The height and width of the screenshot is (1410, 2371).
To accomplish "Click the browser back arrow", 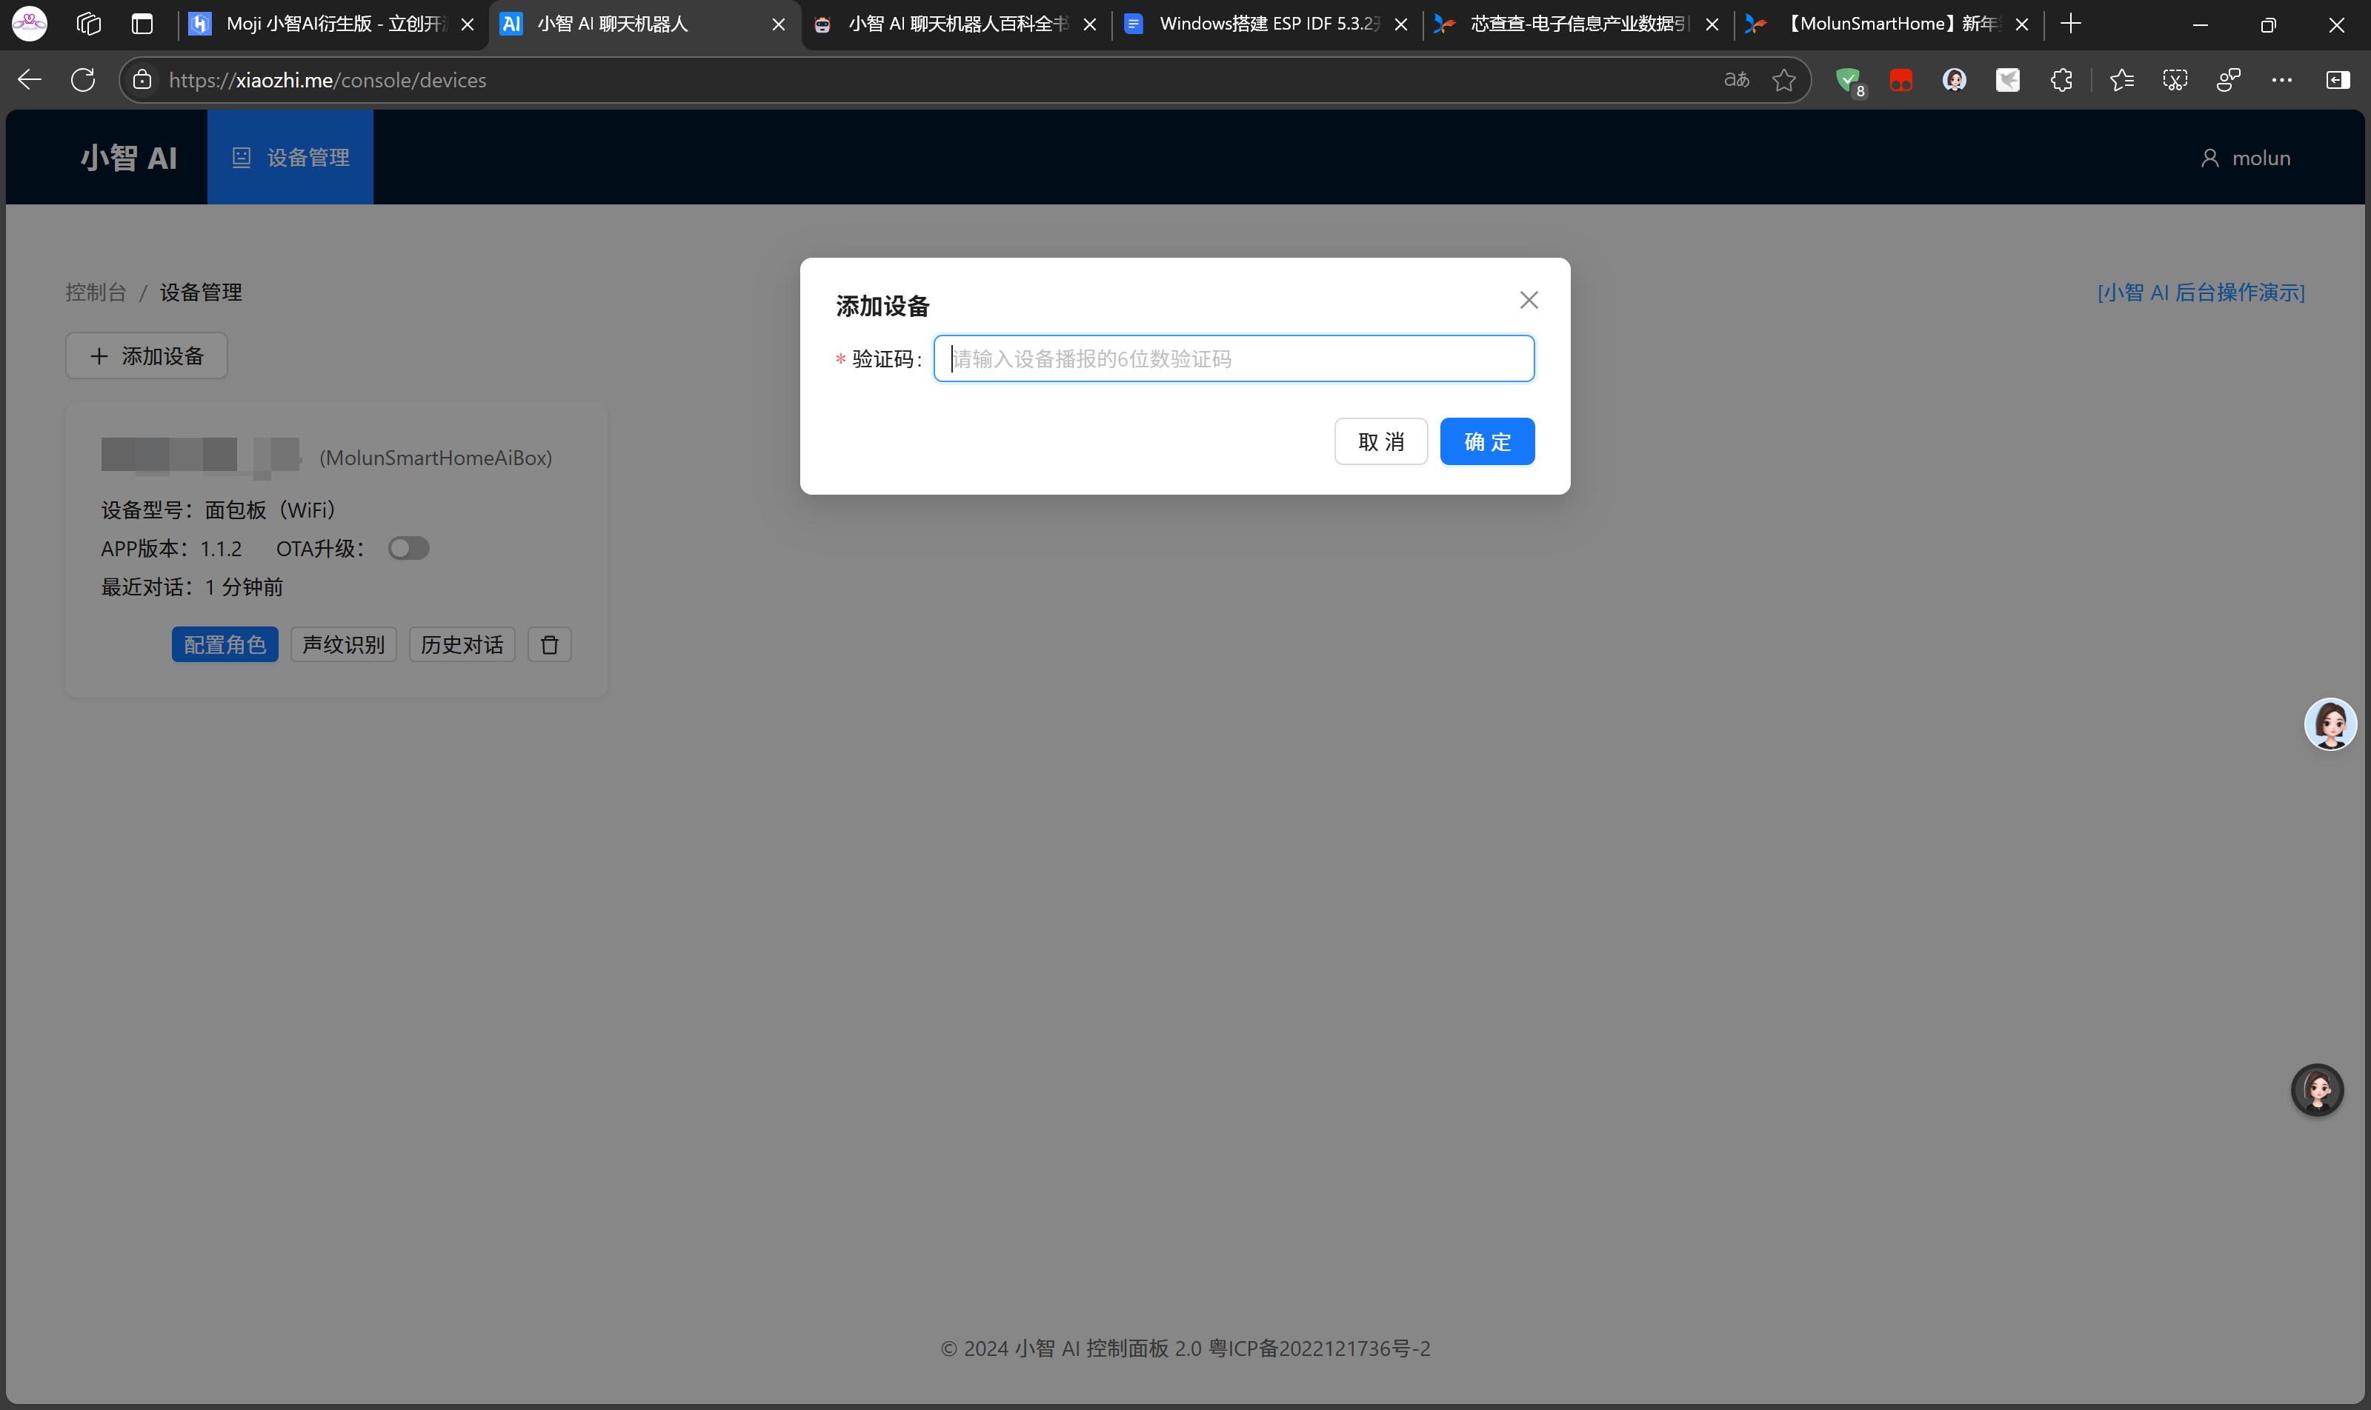I will (30, 80).
